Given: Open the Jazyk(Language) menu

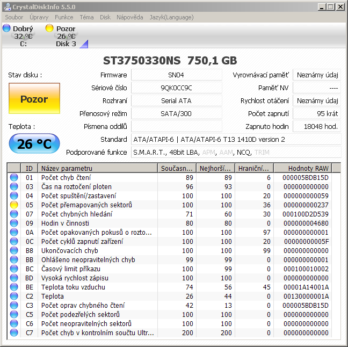Looking at the screenshot, I should coord(171,17).
